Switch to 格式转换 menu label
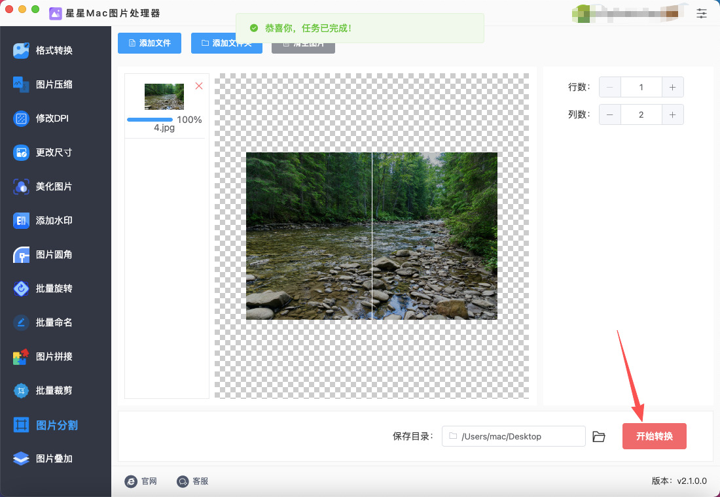Screen dimensions: 720x497 tap(54, 50)
